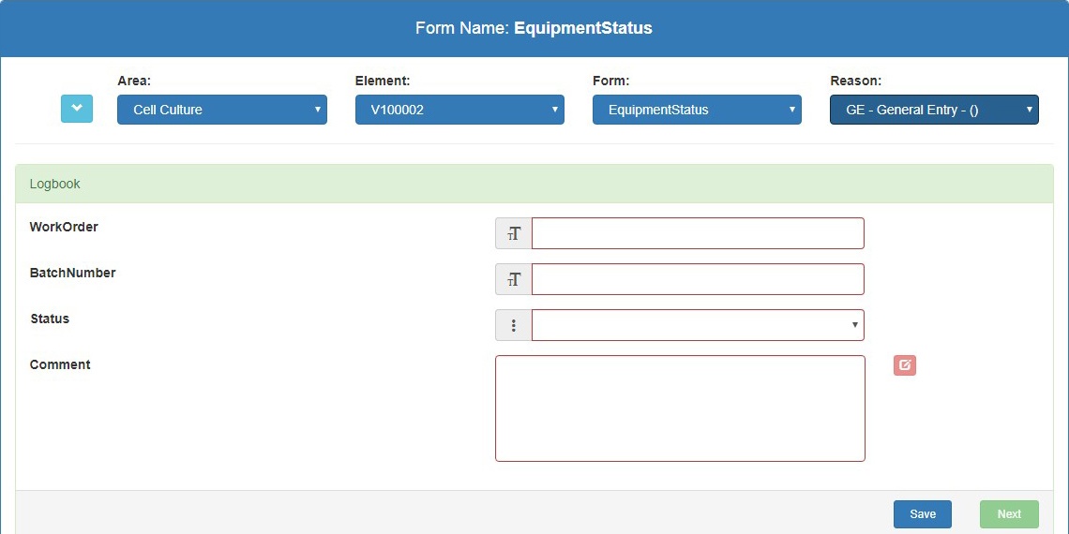1069x534 pixels.
Task: Open the Area dropdown showing Cell Culture
Action: [221, 110]
